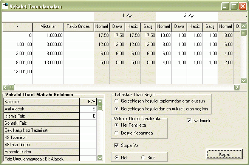The image size is (249, 165).
Task: Click the E value for İşlemiş Faiz
Action: (x=88, y=116)
